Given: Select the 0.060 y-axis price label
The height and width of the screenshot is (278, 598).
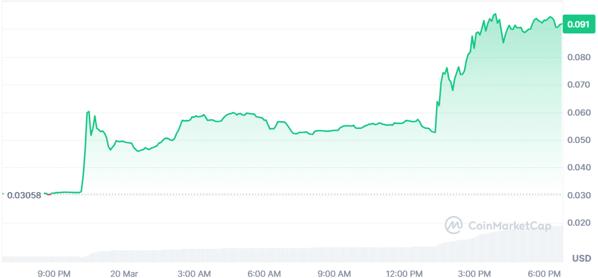Looking at the screenshot, I should coord(577,113).
